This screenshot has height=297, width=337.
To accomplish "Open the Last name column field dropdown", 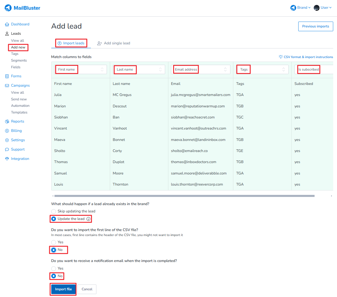I will 139,69.
